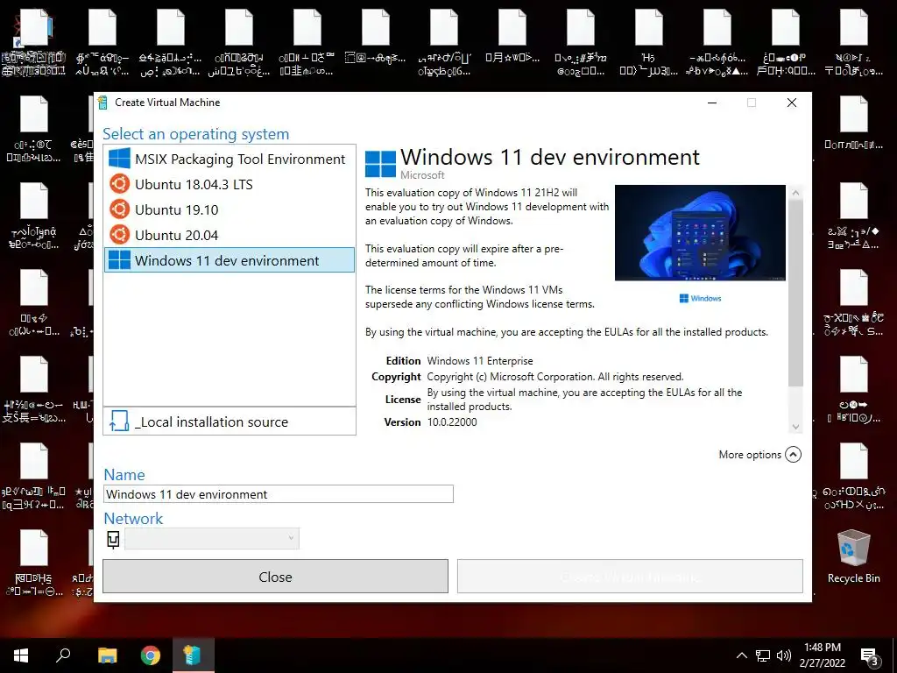Choose Ubuntu 19.10 from the list

(230, 209)
